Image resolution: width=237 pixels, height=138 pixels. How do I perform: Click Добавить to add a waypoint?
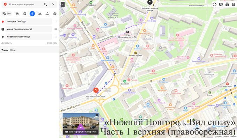tap(7, 43)
